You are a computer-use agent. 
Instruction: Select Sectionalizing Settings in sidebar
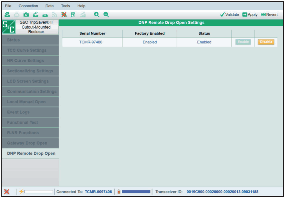coord(30,71)
